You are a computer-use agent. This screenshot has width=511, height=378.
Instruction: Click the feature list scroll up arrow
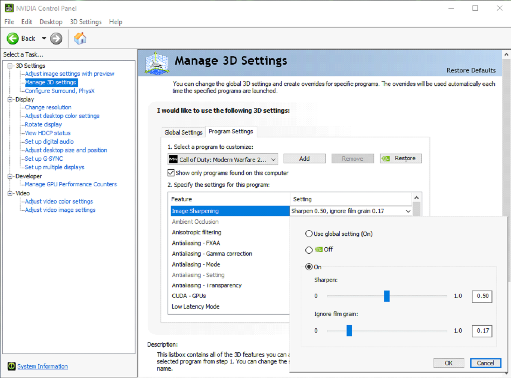416,198
